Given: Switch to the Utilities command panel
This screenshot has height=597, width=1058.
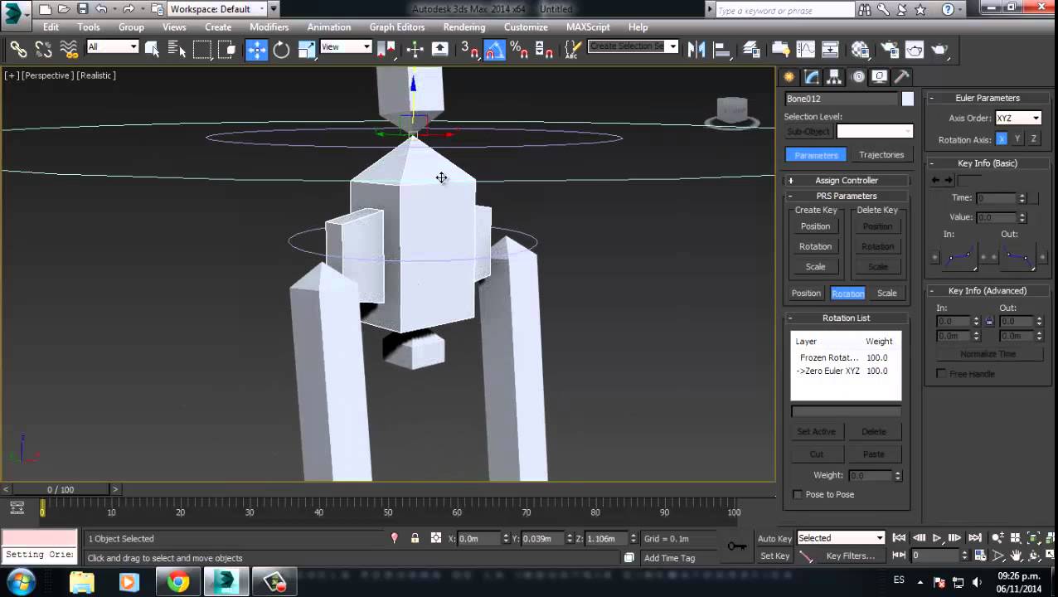Looking at the screenshot, I should click(x=902, y=77).
